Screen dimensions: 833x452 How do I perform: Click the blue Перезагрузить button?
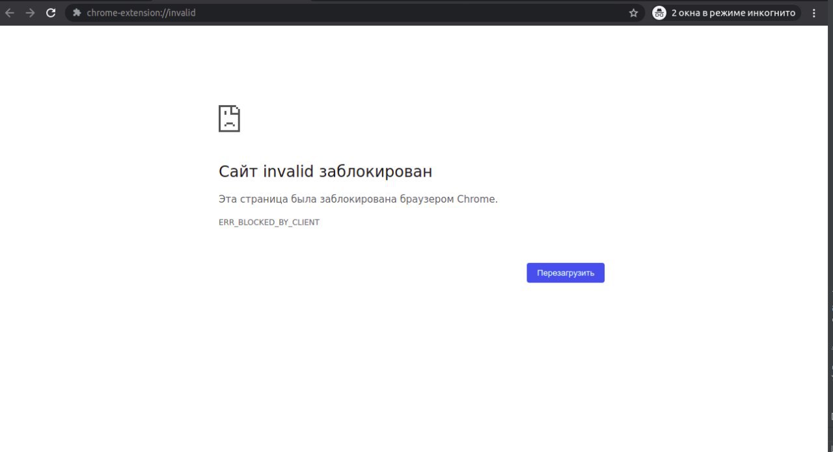pos(566,273)
